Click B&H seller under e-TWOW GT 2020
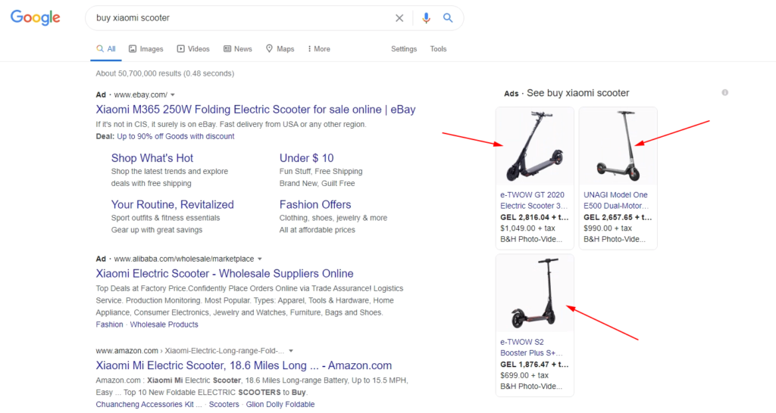Image resolution: width=776 pixels, height=413 pixels. [531, 239]
